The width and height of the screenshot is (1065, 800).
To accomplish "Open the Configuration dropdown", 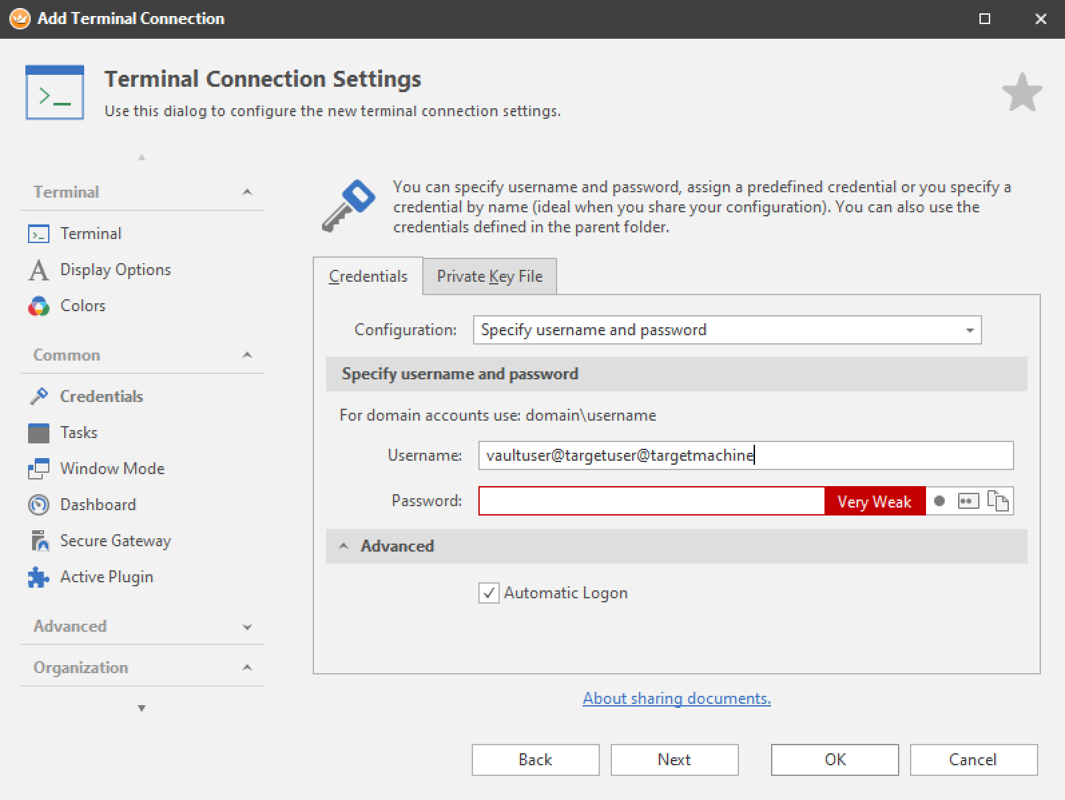I will (x=969, y=331).
